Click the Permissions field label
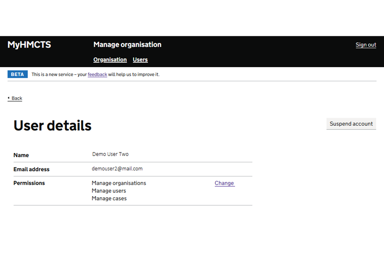This screenshot has width=384, height=256. point(29,183)
